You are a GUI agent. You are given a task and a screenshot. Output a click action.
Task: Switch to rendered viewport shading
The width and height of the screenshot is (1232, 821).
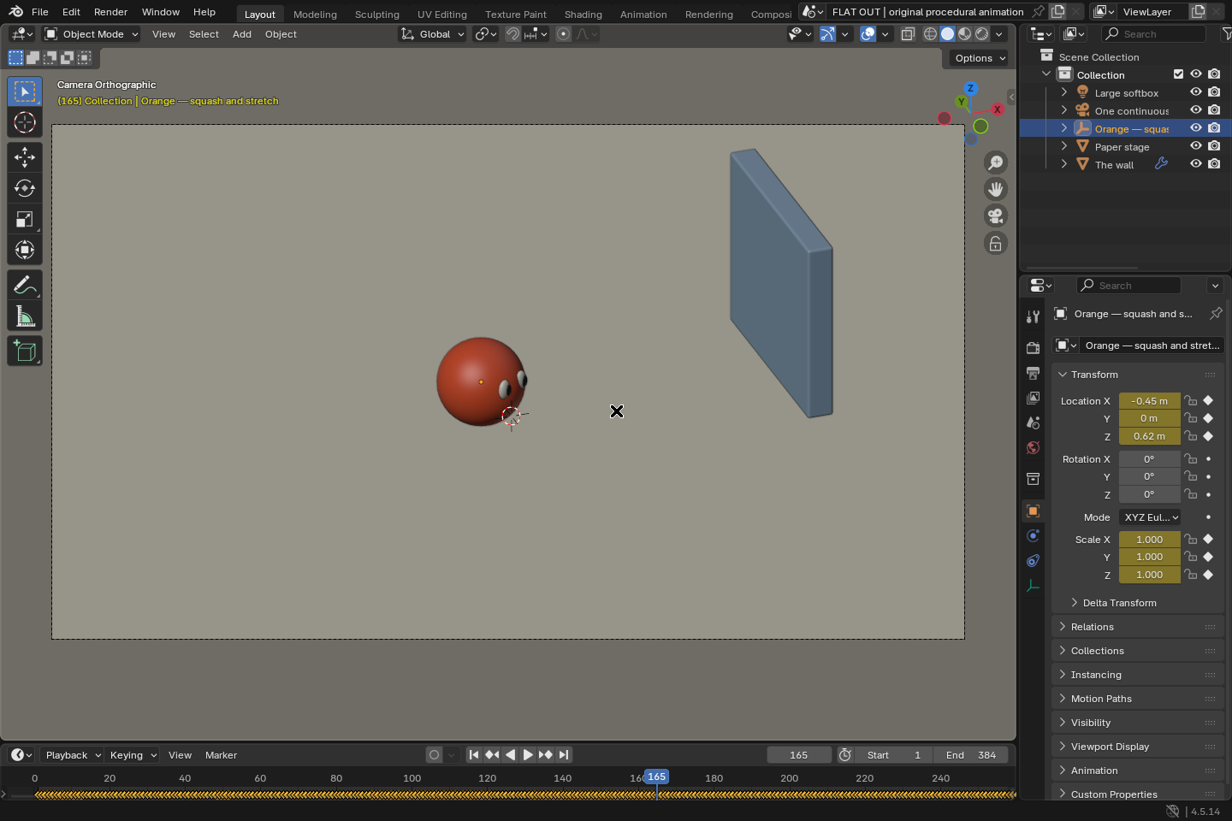[982, 34]
